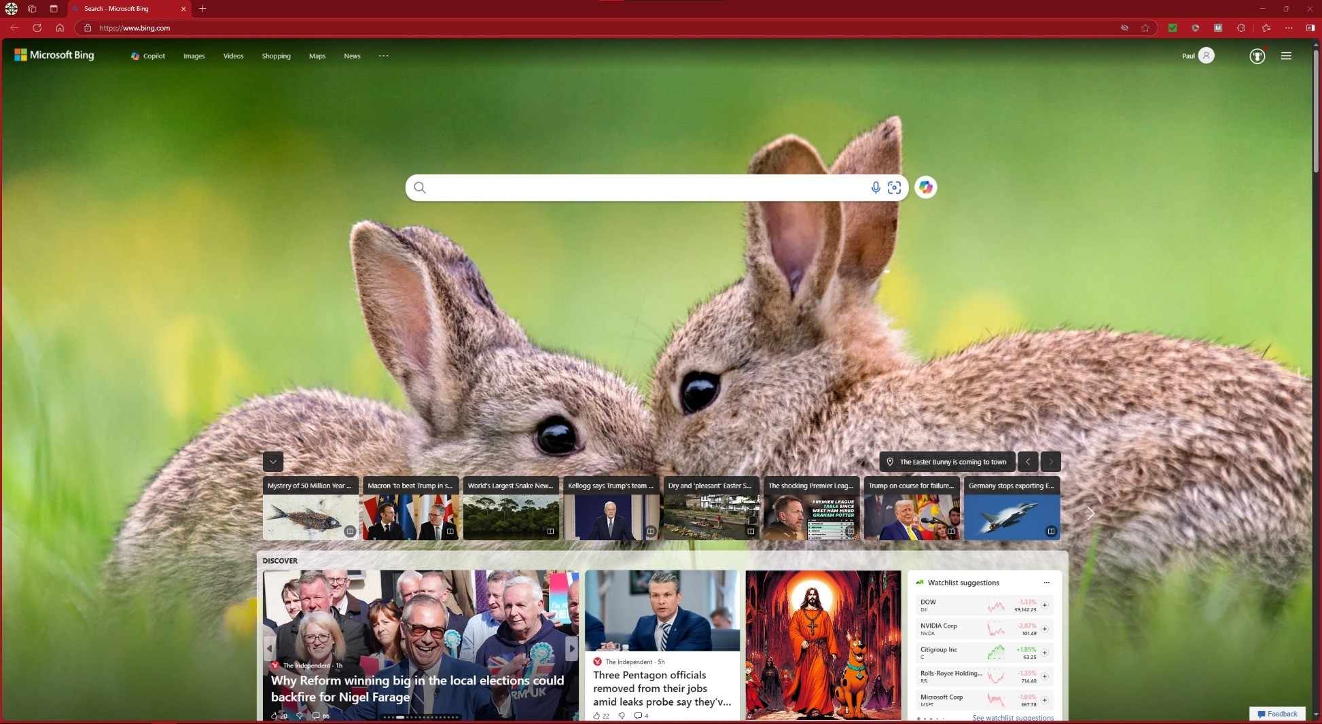Viewport: 1322px width, 724px height.
Task: Click the magnifier search icon
Action: pos(420,187)
